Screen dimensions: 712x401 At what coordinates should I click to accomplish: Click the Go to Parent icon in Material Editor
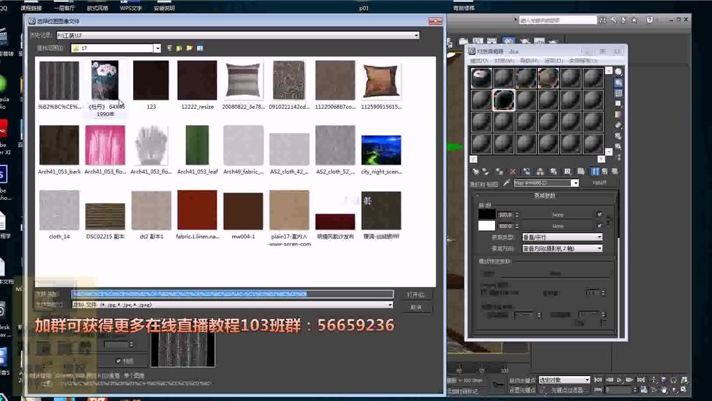[x=606, y=171]
